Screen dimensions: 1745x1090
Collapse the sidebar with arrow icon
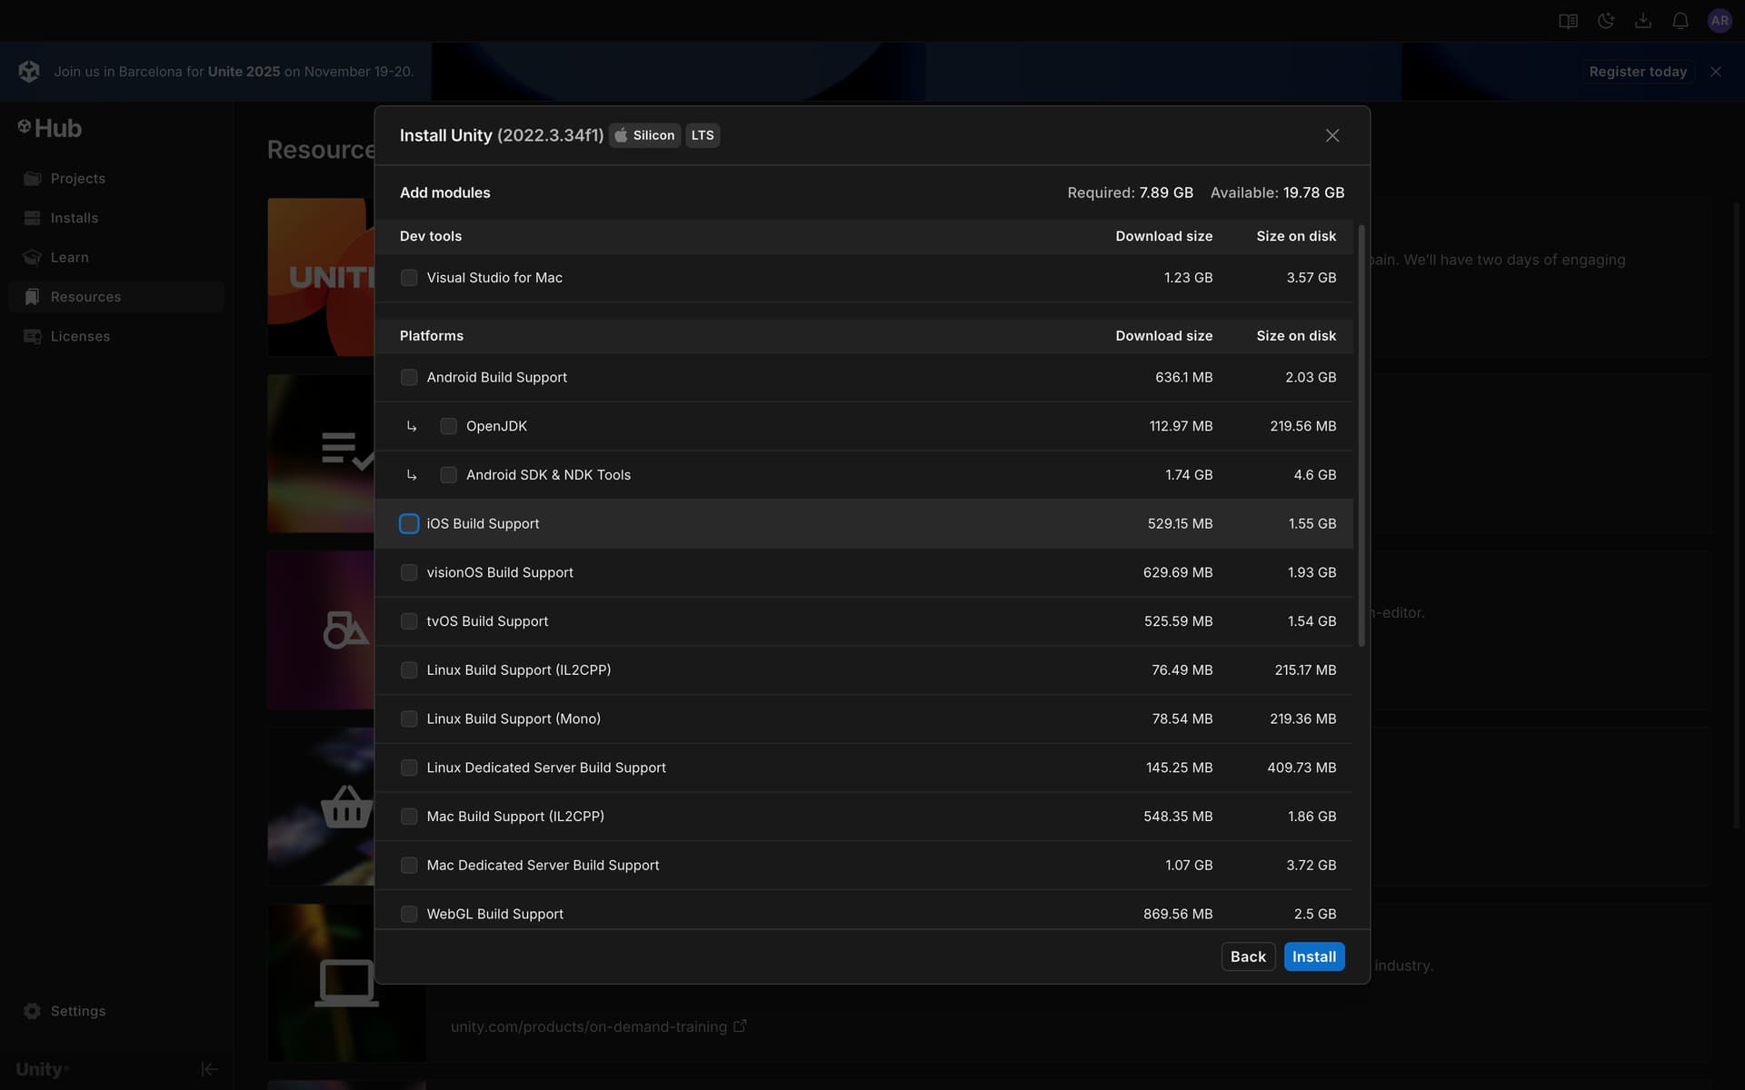pos(209,1069)
